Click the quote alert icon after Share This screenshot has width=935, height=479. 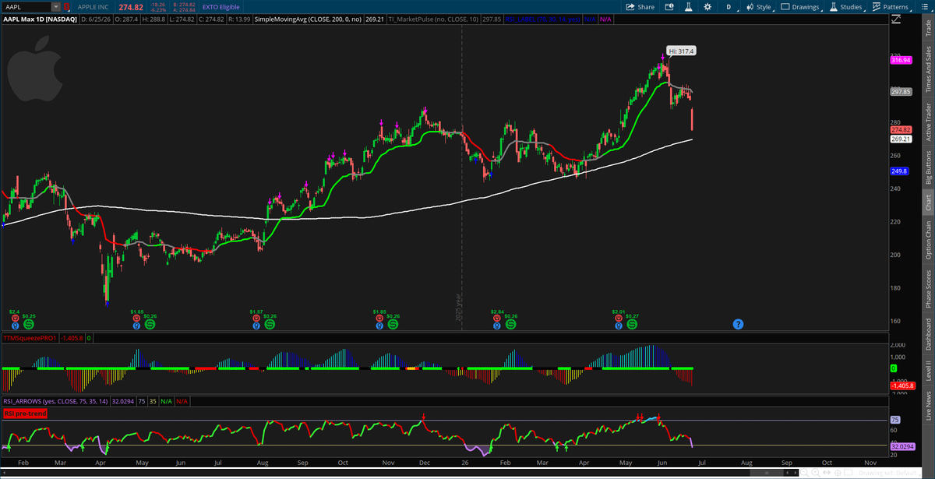tap(669, 6)
